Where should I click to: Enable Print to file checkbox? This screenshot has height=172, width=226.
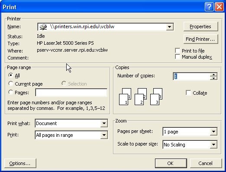178,51
